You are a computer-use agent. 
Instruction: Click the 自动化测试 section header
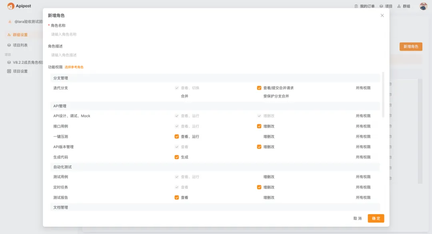pyautogui.click(x=215, y=167)
